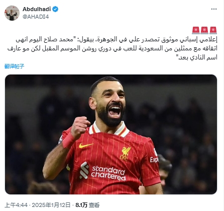Open the three-dot more options menu

point(214,9)
